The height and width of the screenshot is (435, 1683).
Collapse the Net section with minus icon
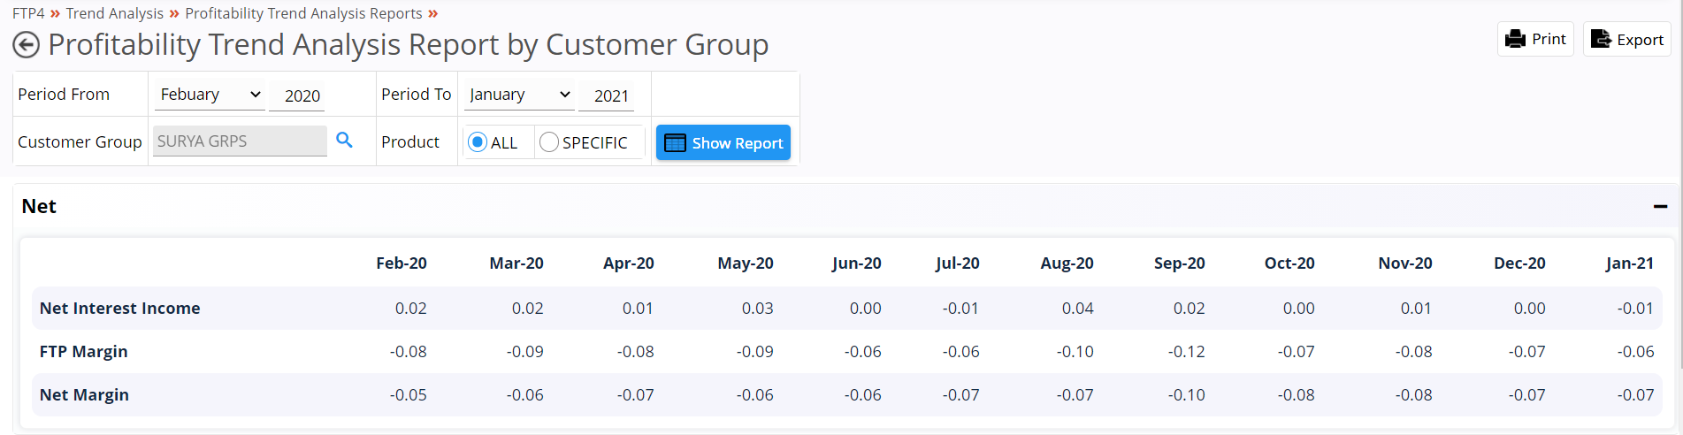(x=1660, y=206)
